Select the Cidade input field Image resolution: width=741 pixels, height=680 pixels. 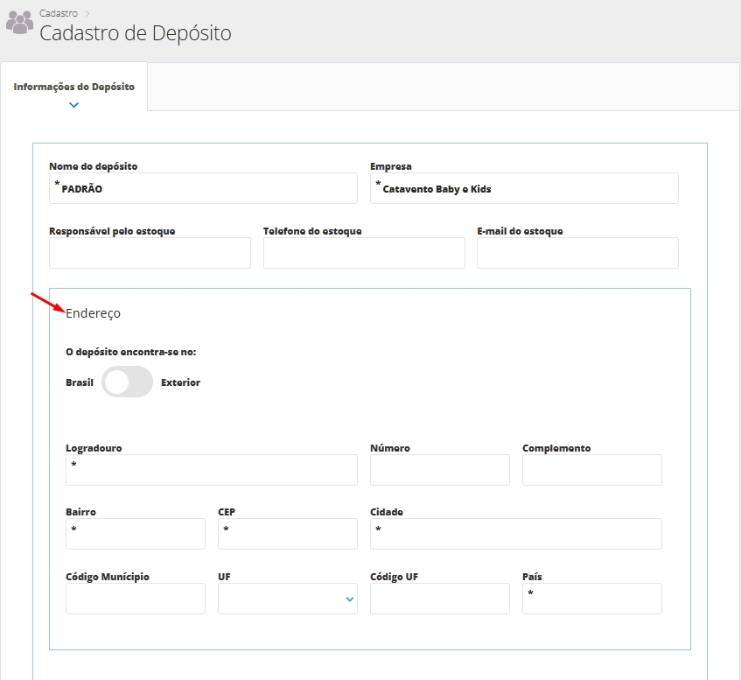[515, 534]
